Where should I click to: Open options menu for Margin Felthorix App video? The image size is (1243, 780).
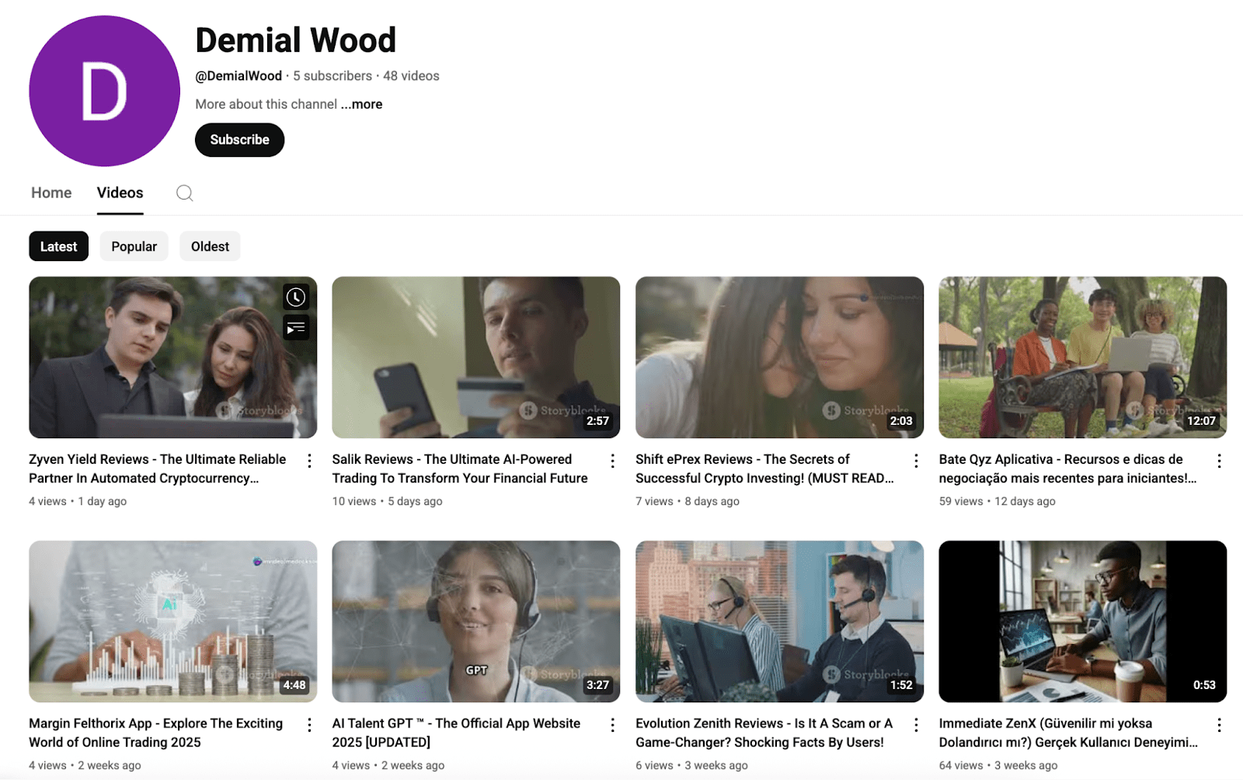click(x=309, y=724)
